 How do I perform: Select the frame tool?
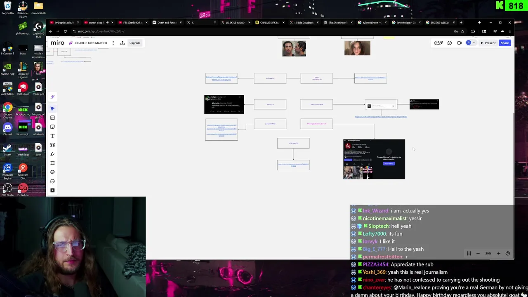click(52, 163)
